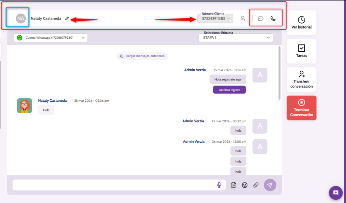The image size is (346, 203).
Task: Open the Cuenta Whatsapp account dropdown
Action: pos(50,38)
